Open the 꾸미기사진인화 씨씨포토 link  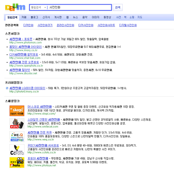coord(43,145)
